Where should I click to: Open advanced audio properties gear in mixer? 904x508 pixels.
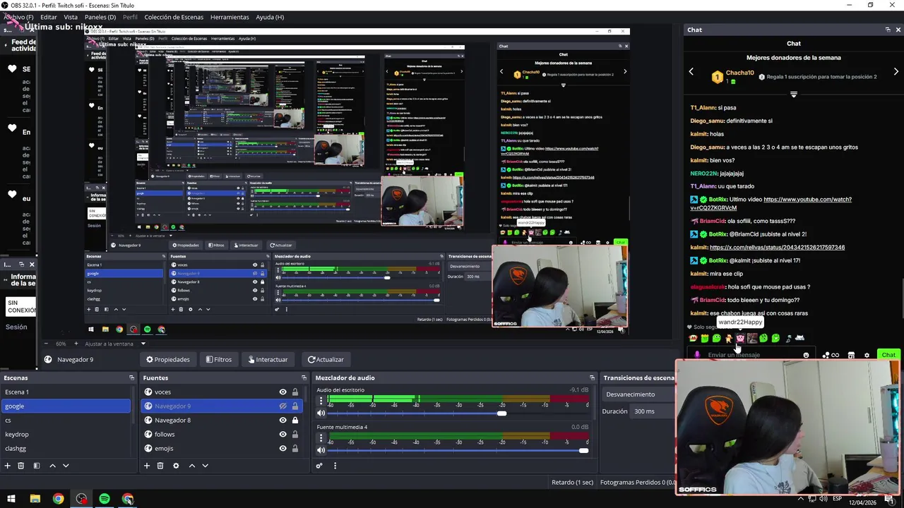(319, 466)
